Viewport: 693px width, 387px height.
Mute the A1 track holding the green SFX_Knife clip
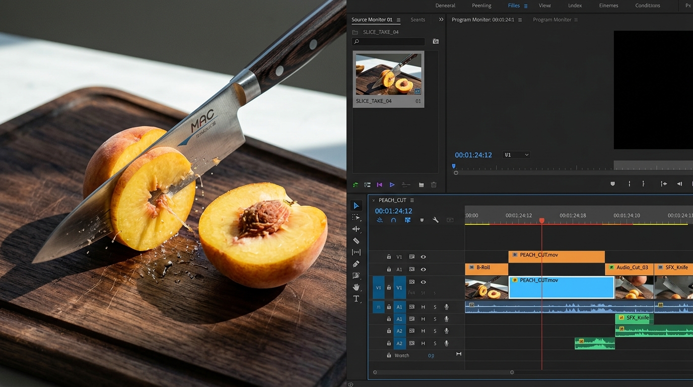(424, 319)
